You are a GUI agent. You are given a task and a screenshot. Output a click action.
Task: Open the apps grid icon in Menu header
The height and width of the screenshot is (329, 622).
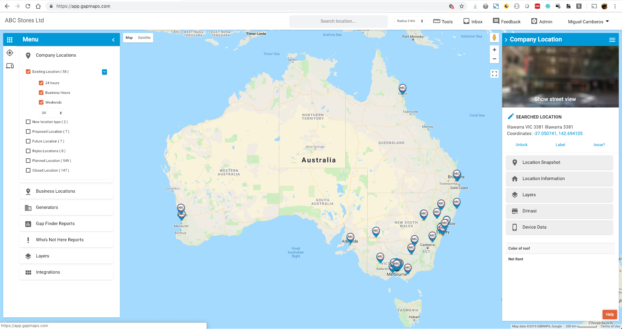[10, 40]
